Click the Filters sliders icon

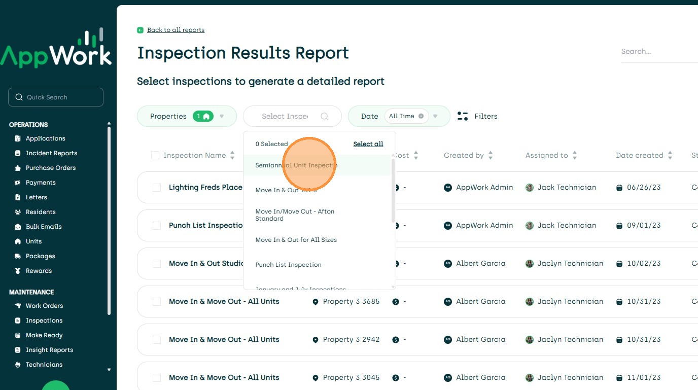click(462, 116)
